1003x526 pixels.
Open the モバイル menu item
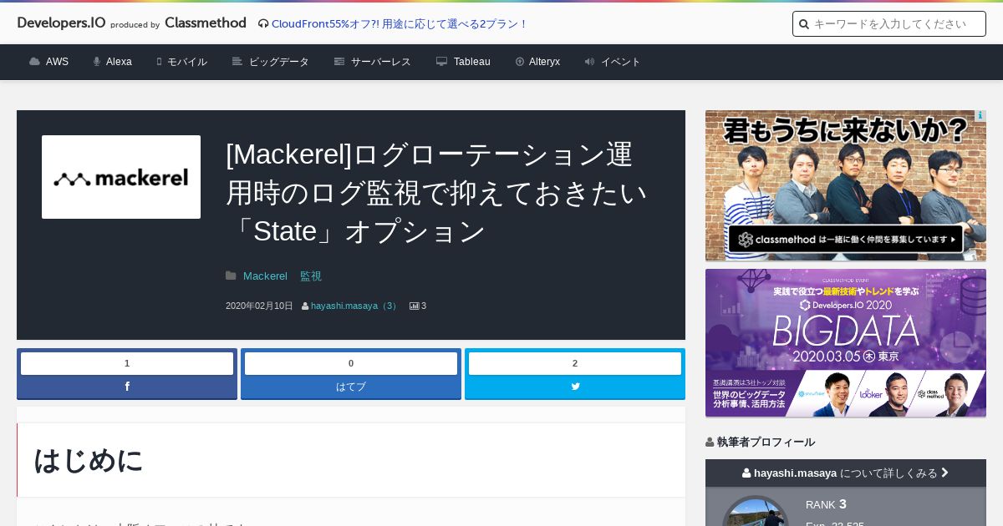coord(187,62)
